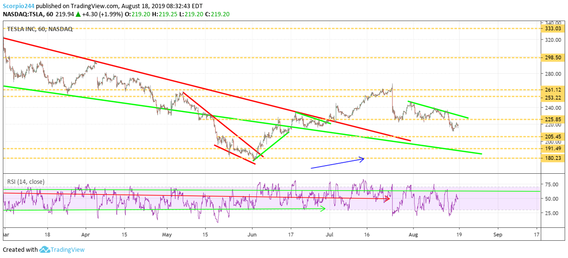
Task: Click the TradingView cloud logo icon
Action: [x=44, y=250]
